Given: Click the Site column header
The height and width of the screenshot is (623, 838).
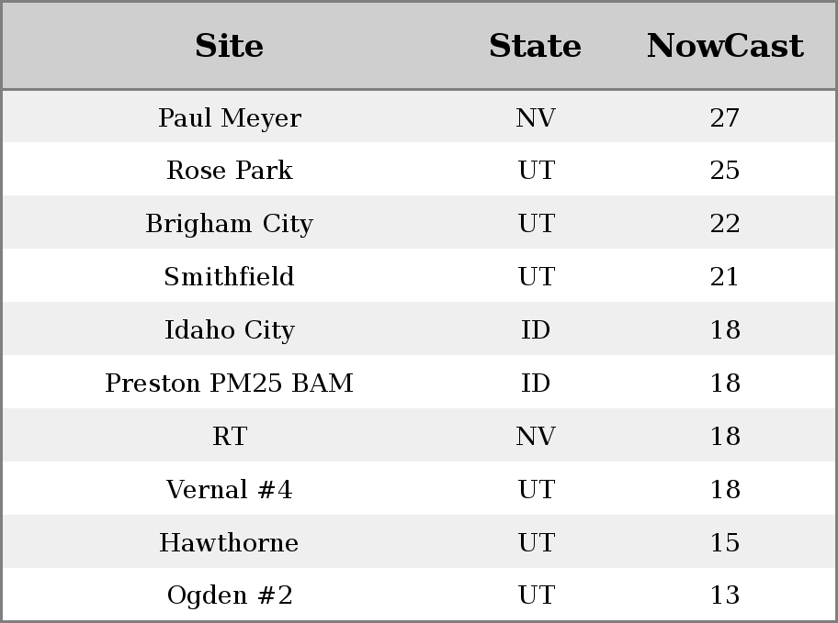Looking at the screenshot, I should coord(230,45).
